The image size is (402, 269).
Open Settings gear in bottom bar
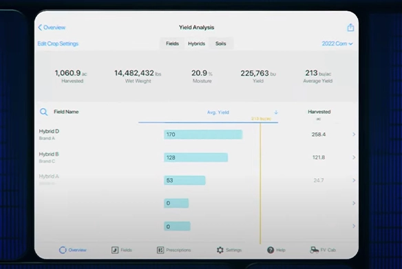(x=229, y=250)
